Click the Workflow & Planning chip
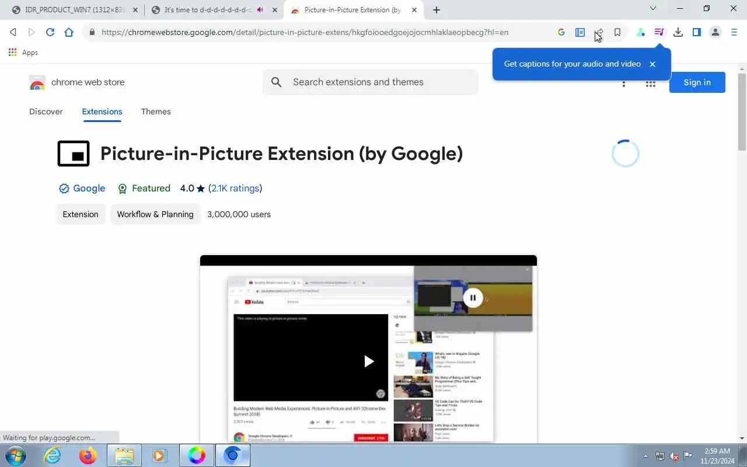Screen dimensions: 747x467 tap(155, 214)
